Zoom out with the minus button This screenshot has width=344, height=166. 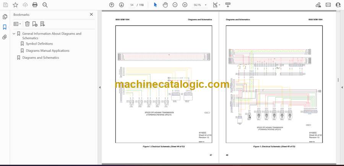point(175,5)
